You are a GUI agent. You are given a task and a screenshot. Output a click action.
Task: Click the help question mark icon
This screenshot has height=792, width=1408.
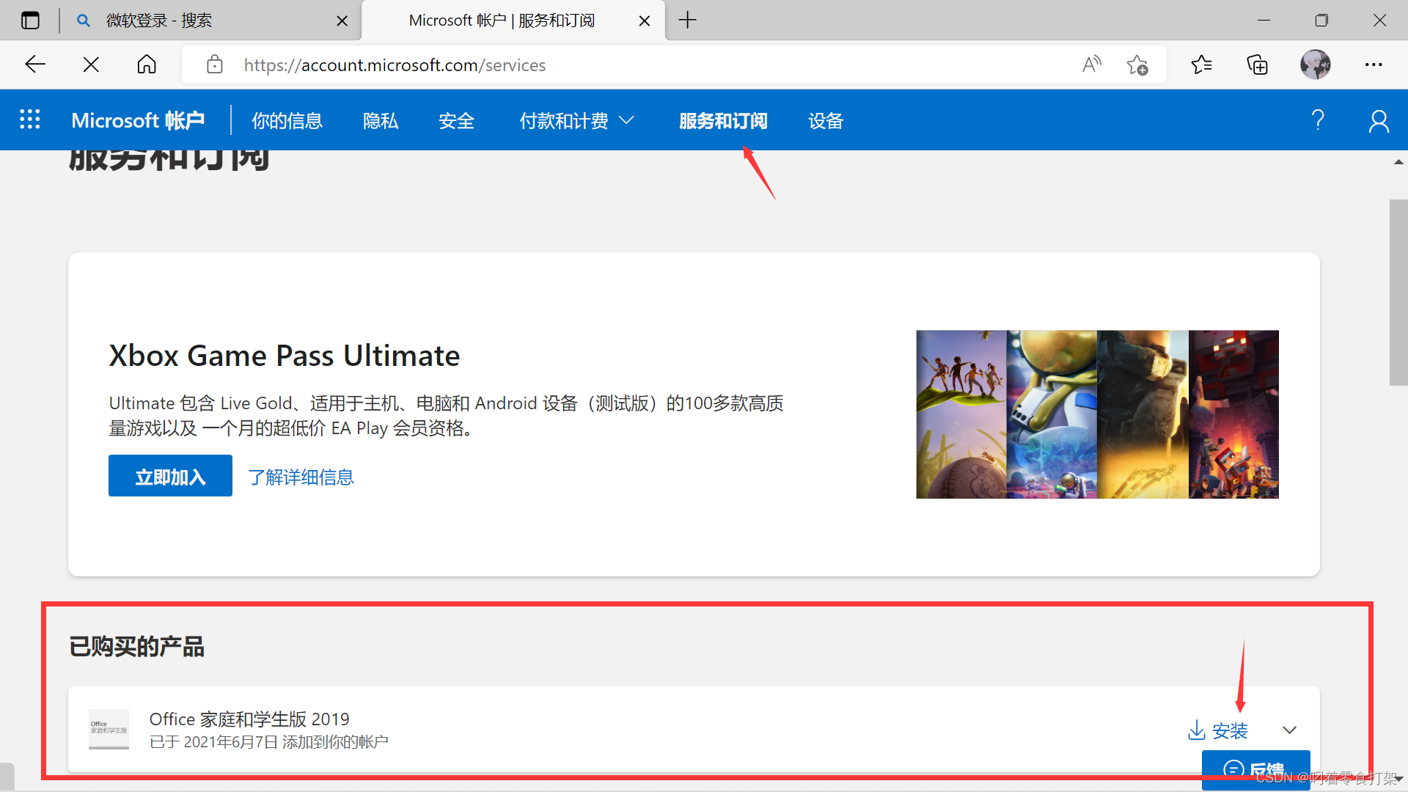tap(1318, 120)
